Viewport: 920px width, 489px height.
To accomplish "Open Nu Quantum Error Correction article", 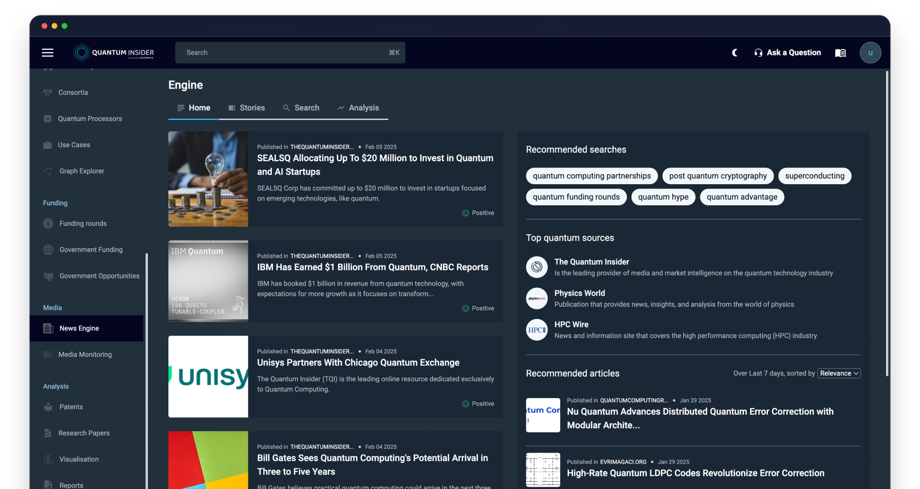I will pos(700,418).
